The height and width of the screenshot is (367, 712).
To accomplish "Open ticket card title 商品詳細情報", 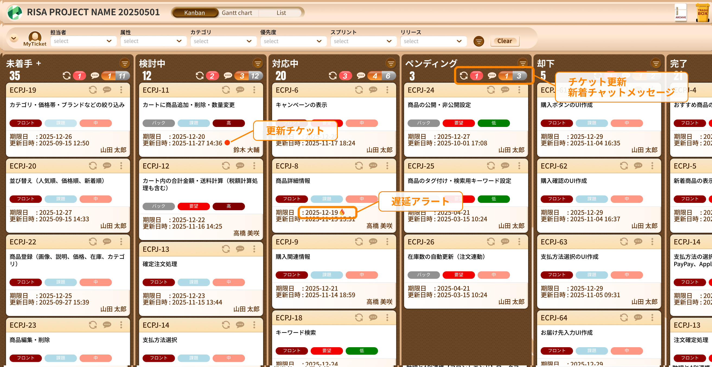I will pyautogui.click(x=293, y=181).
